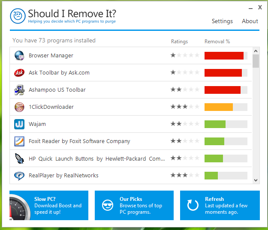
Task: Click the Ratings column header
Action: click(x=179, y=42)
